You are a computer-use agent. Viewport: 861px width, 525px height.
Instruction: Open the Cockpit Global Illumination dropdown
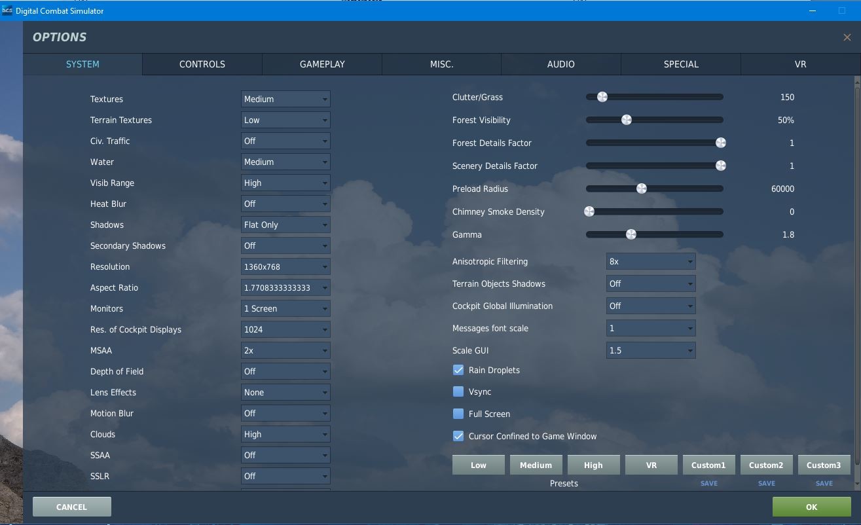[x=651, y=306]
